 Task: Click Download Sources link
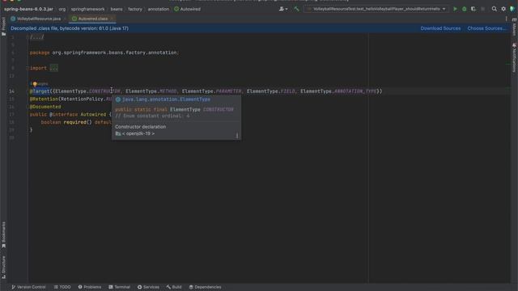pos(440,28)
